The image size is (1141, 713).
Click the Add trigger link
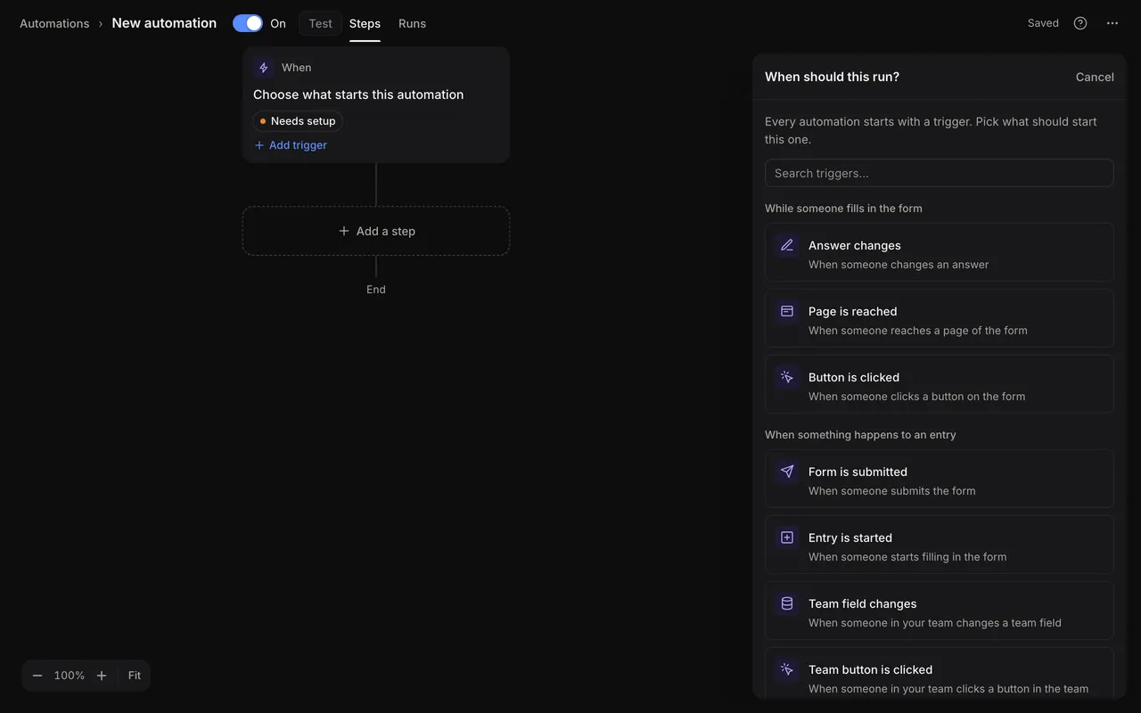291,145
